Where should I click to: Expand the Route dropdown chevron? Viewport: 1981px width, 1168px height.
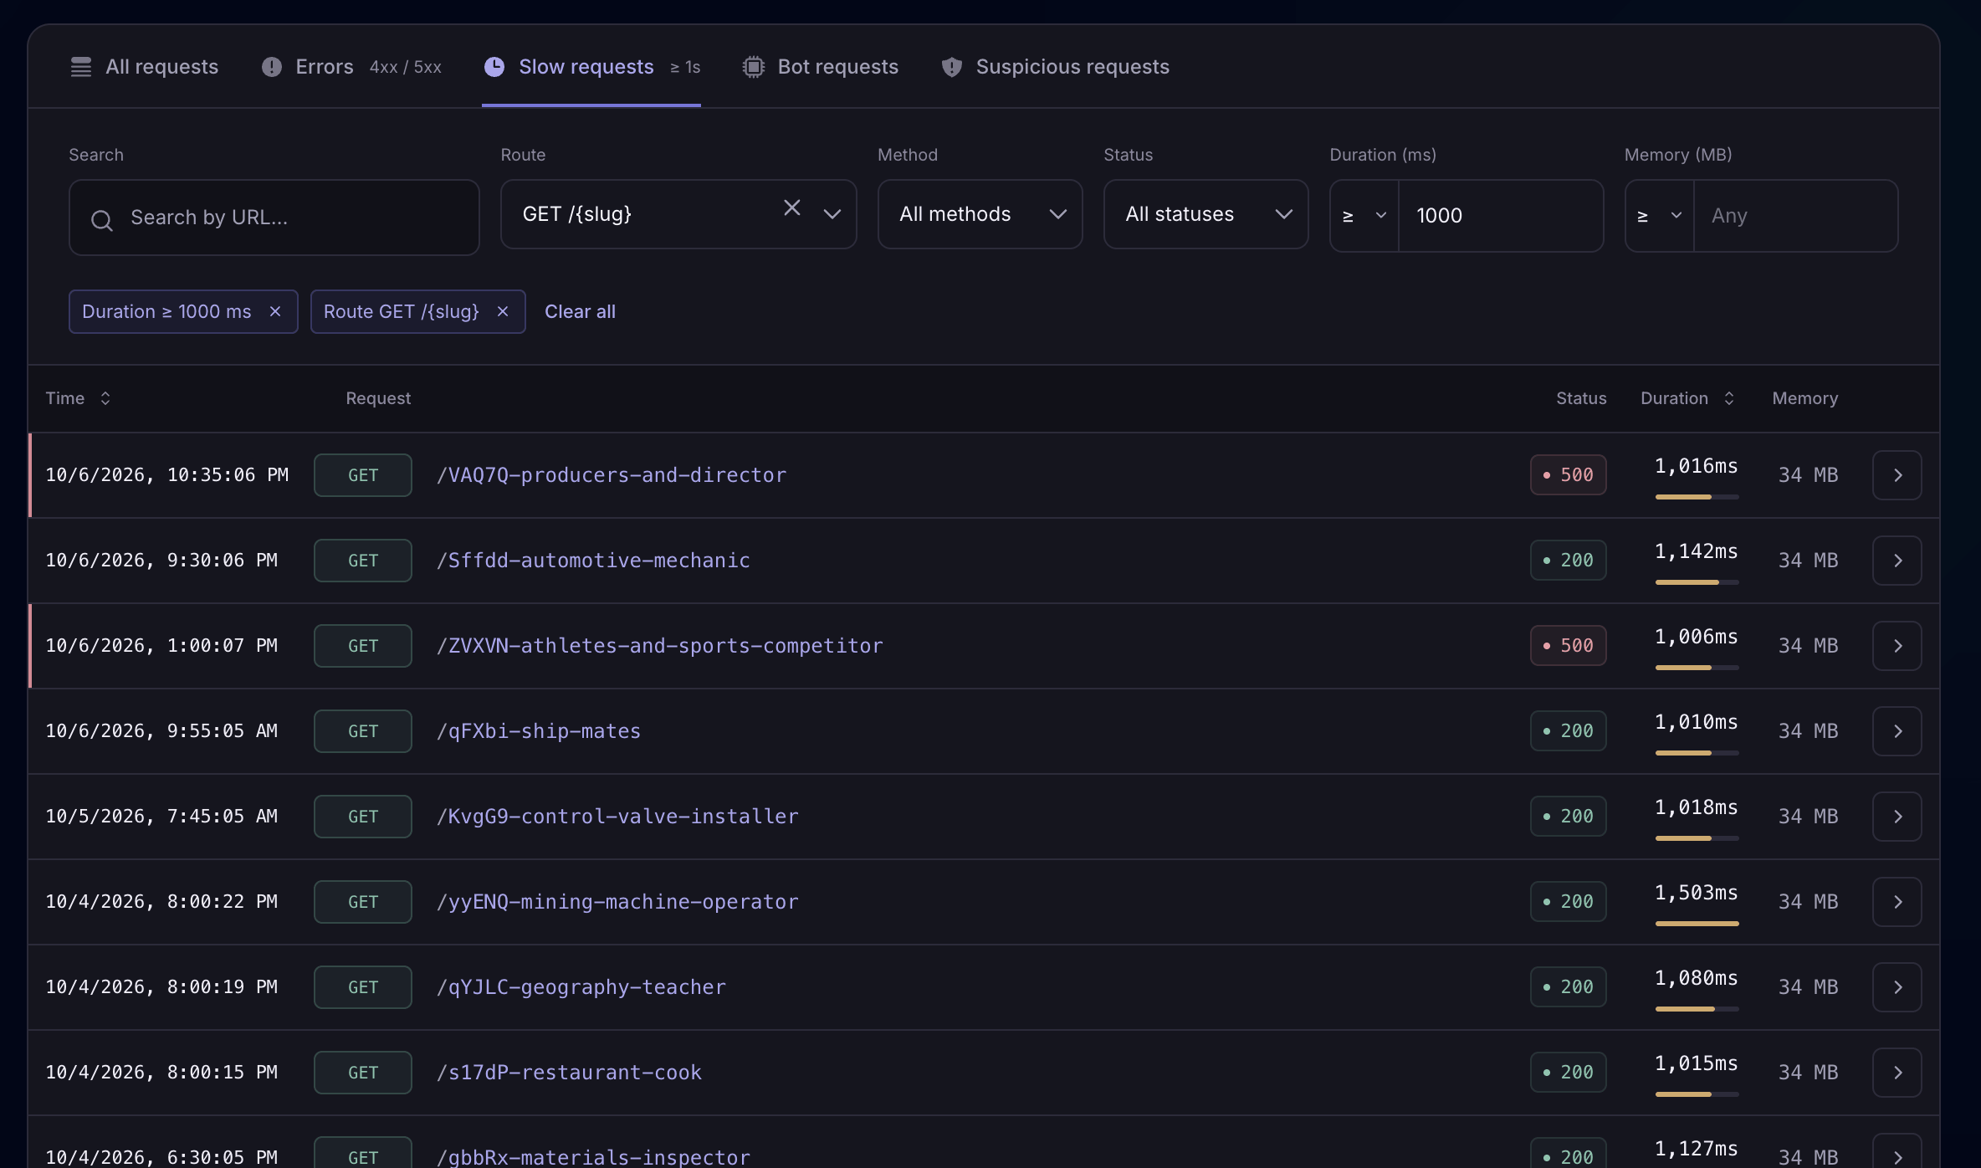point(832,214)
